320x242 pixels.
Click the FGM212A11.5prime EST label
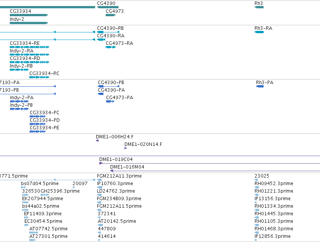119,206
